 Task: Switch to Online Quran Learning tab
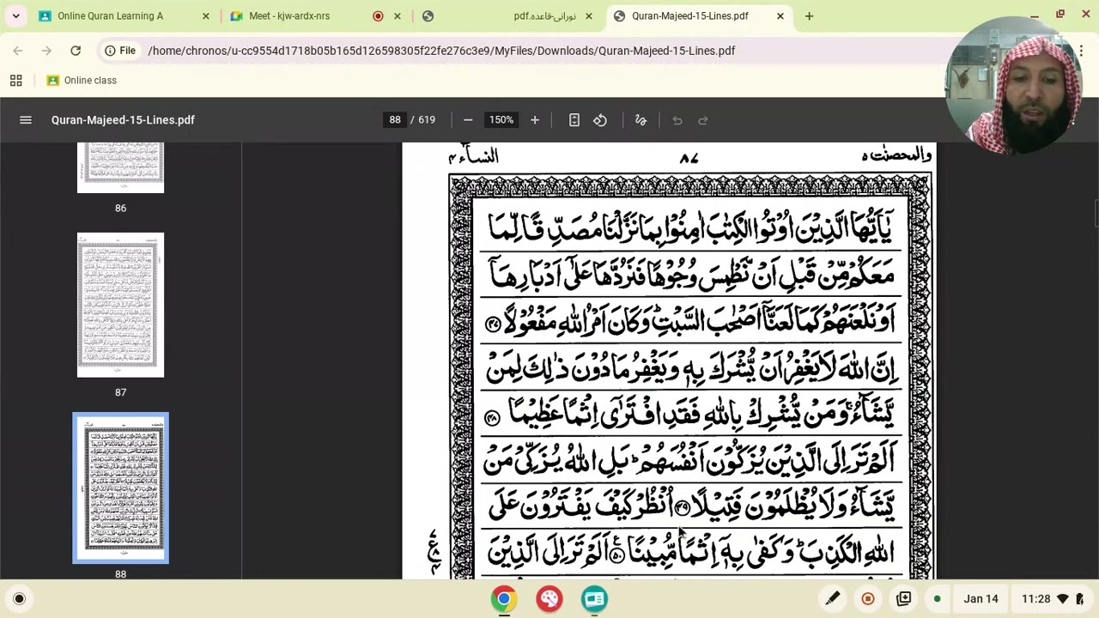[110, 15]
